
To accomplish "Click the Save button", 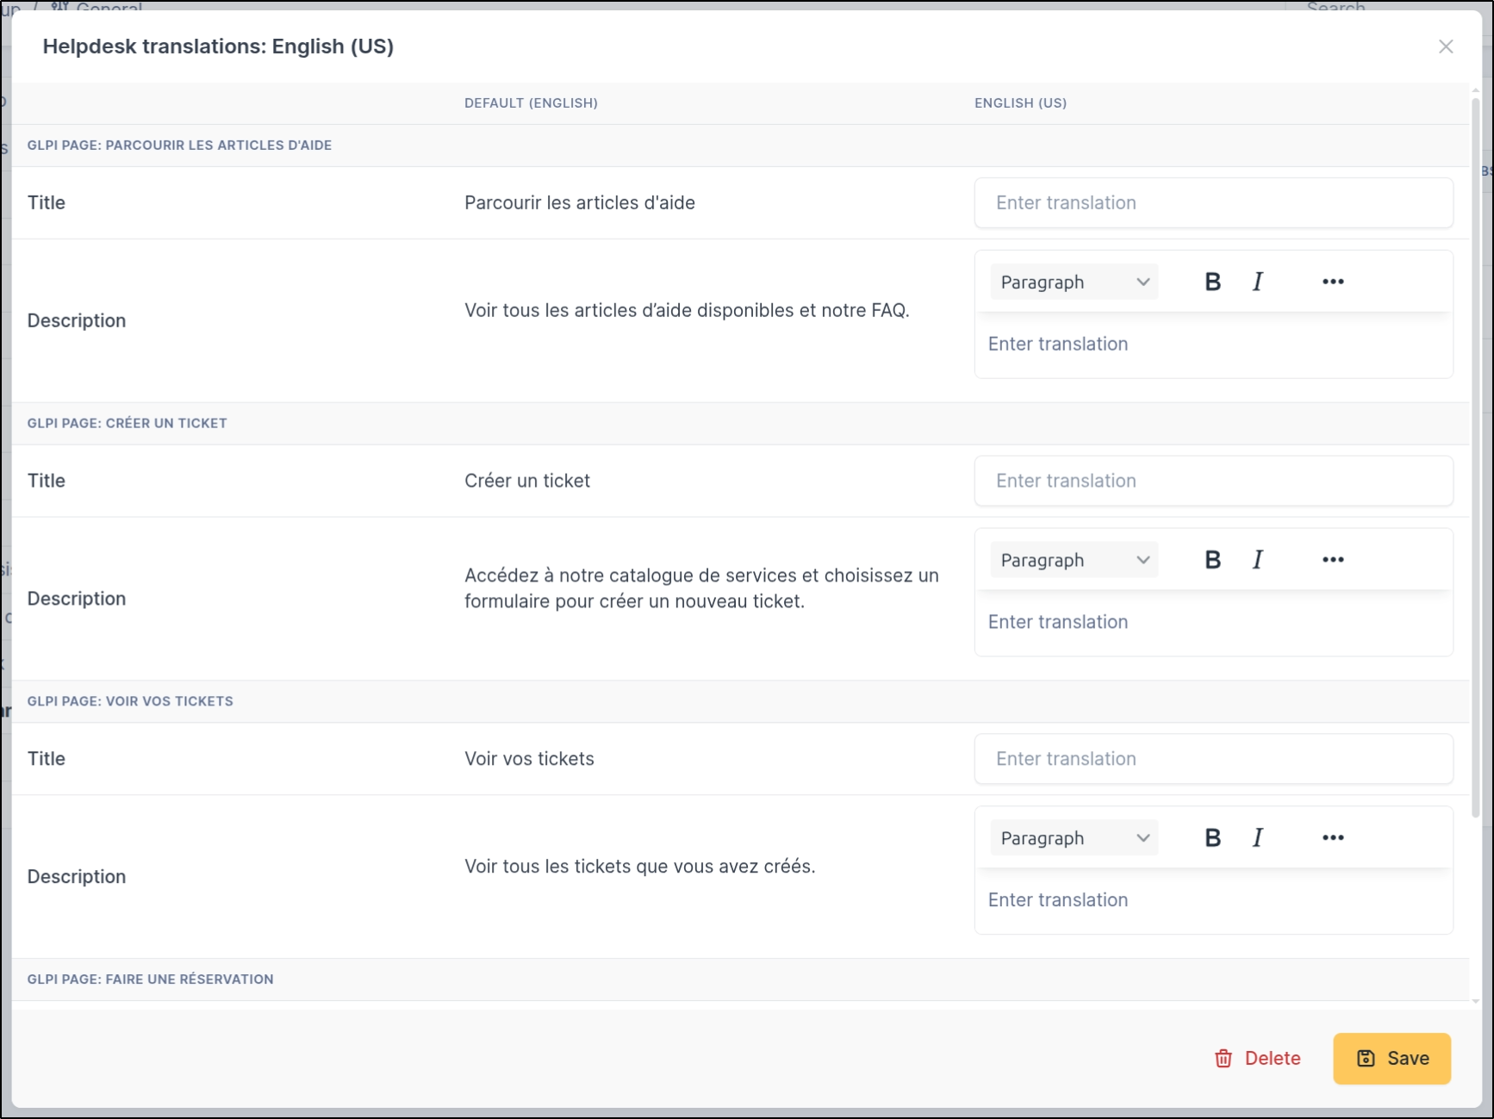I will click(1391, 1059).
